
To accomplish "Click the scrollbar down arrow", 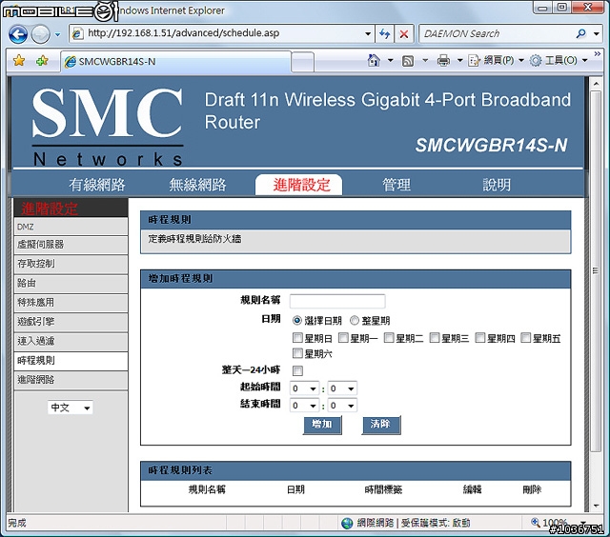I will (x=596, y=506).
